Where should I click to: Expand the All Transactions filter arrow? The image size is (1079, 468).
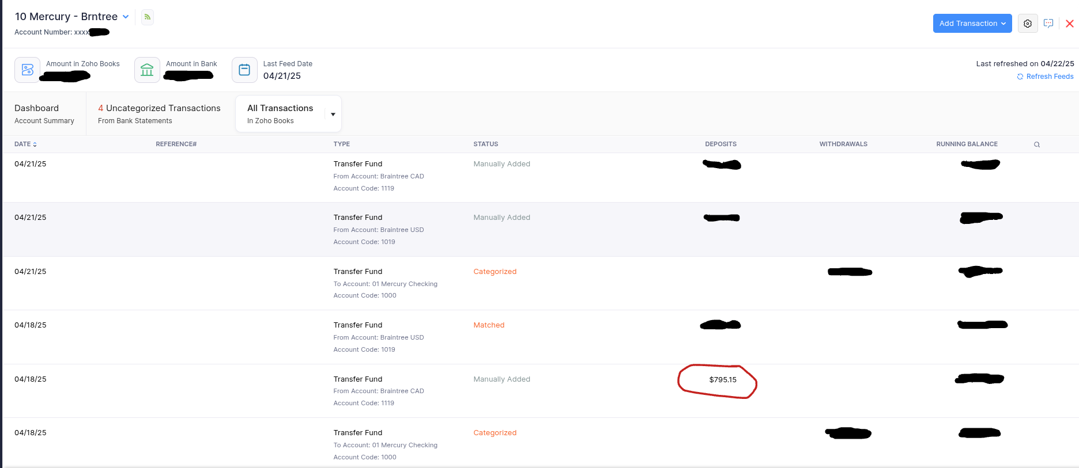333,114
